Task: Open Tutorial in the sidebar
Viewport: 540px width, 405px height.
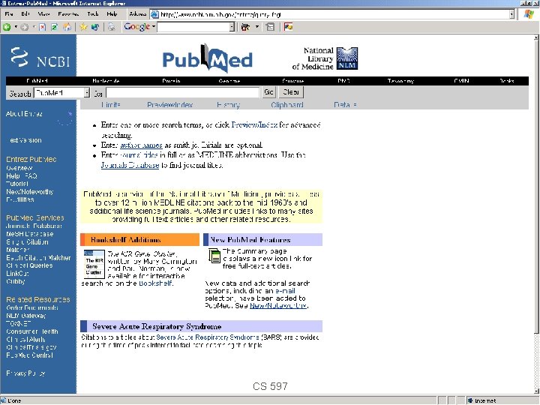Action: [17, 184]
